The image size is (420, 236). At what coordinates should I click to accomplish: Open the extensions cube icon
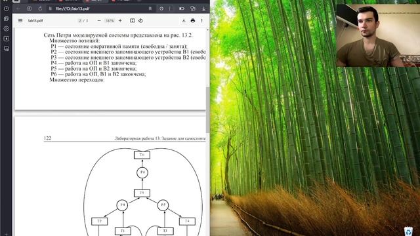pyautogui.click(x=192, y=9)
